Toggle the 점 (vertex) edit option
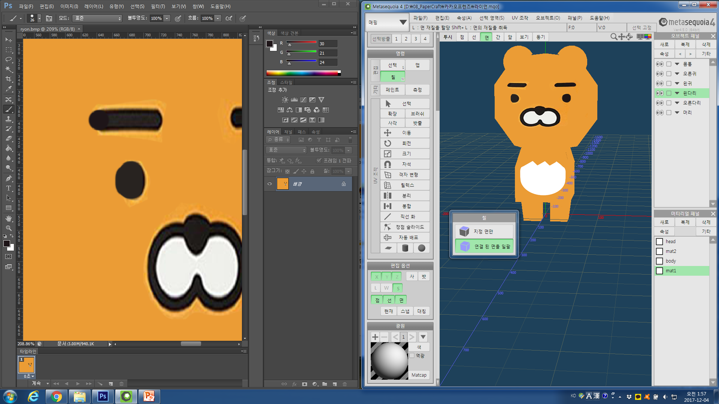Image resolution: width=719 pixels, height=404 pixels. click(x=377, y=300)
